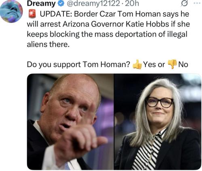Click the 'Yes or' text

(x=154, y=64)
